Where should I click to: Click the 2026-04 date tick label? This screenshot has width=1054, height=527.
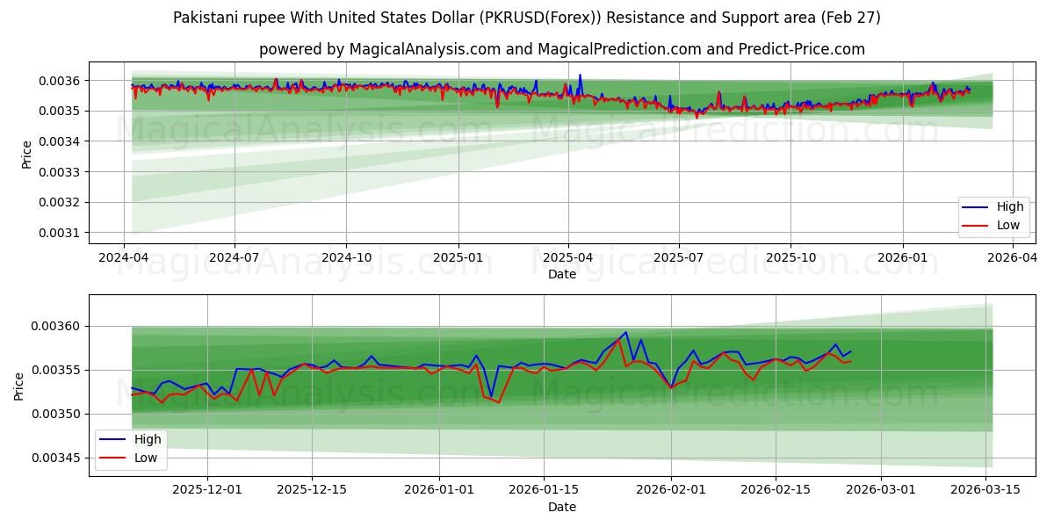point(1013,257)
